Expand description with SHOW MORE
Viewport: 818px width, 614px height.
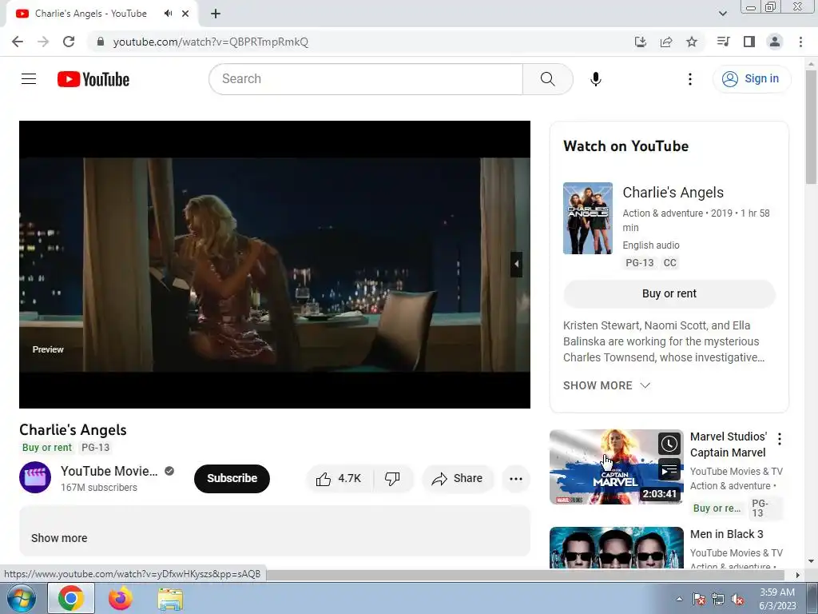[x=606, y=385]
